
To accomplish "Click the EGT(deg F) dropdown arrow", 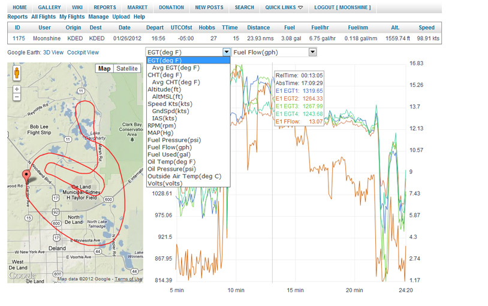I will pos(226,53).
